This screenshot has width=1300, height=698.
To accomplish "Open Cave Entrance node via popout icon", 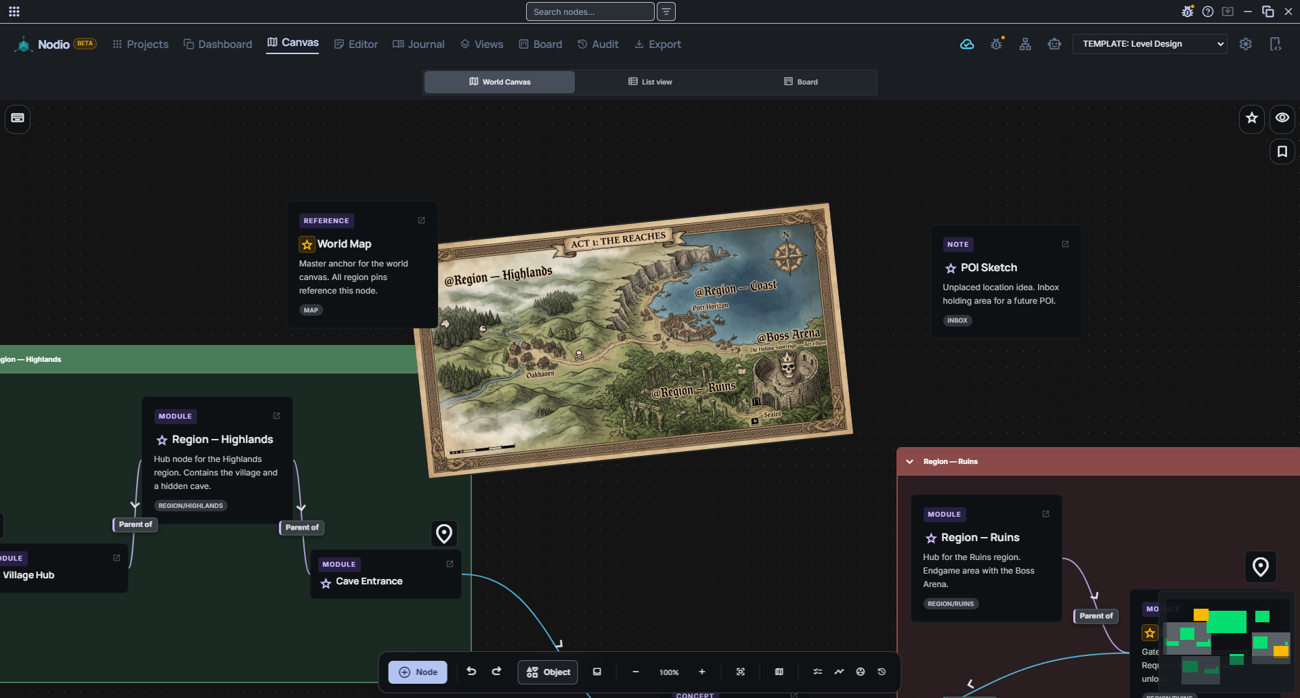I will [x=450, y=564].
